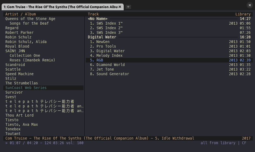Open album Roses (Imanbek Remix)
Image resolution: width=255 pixels, height=152 pixels.
[x=32, y=60]
